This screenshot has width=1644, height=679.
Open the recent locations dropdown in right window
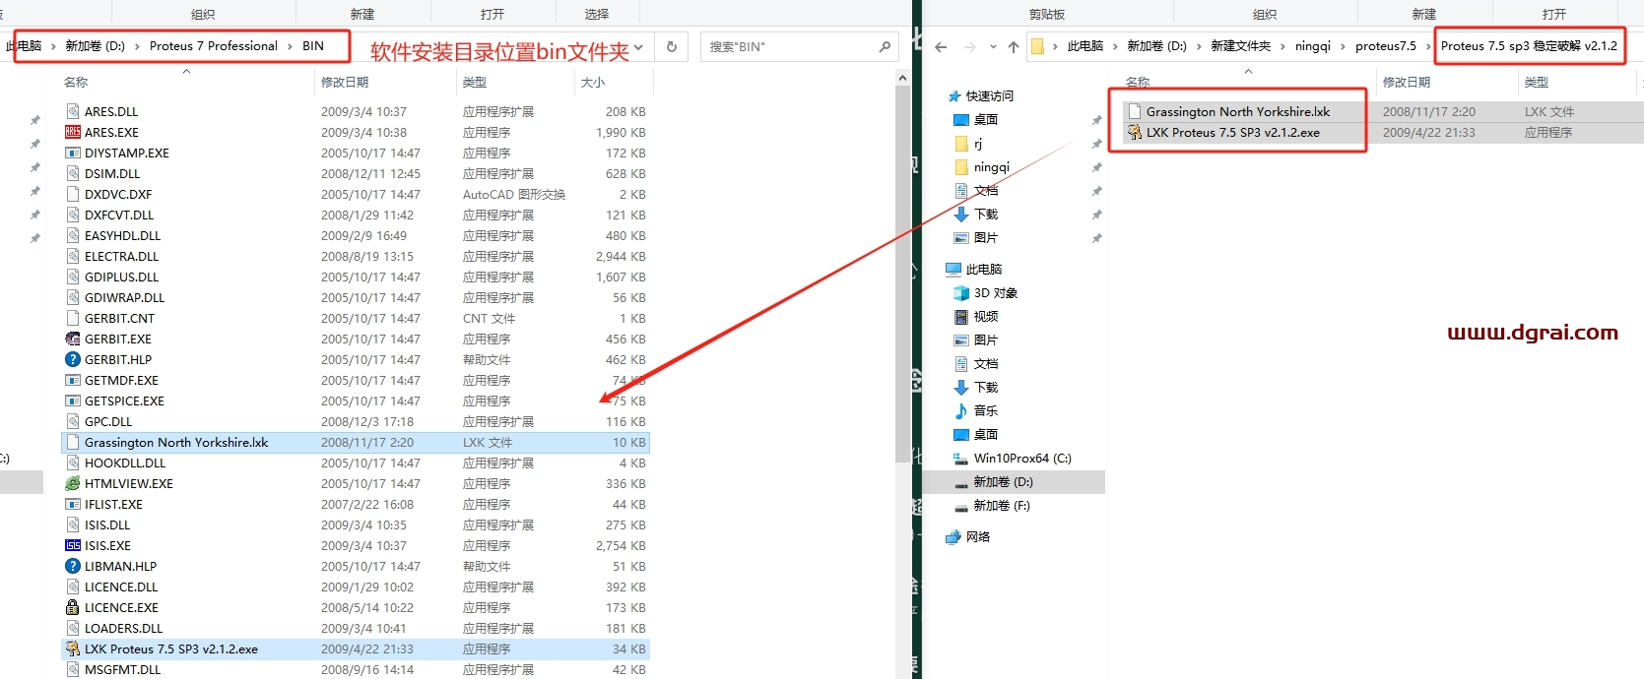point(993,46)
